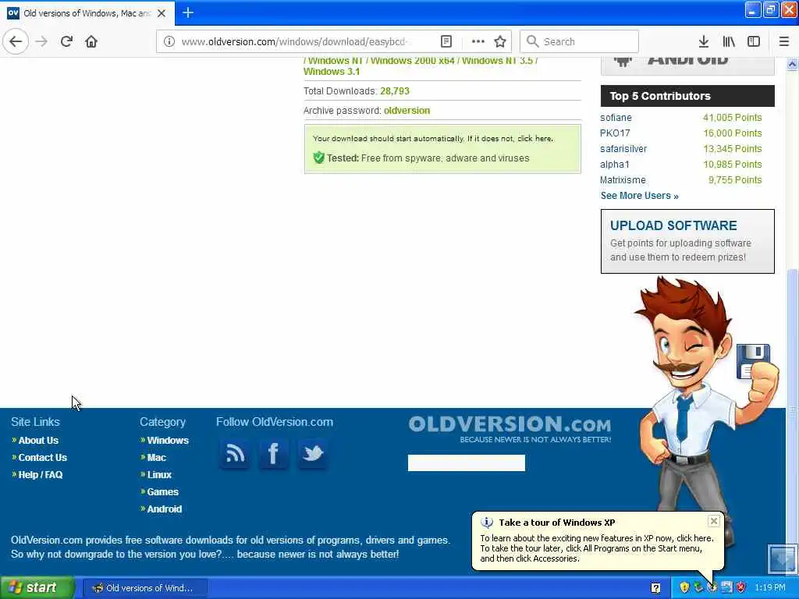This screenshot has width=799, height=599.
Task: Click the archive password oldversion text
Action: [407, 111]
